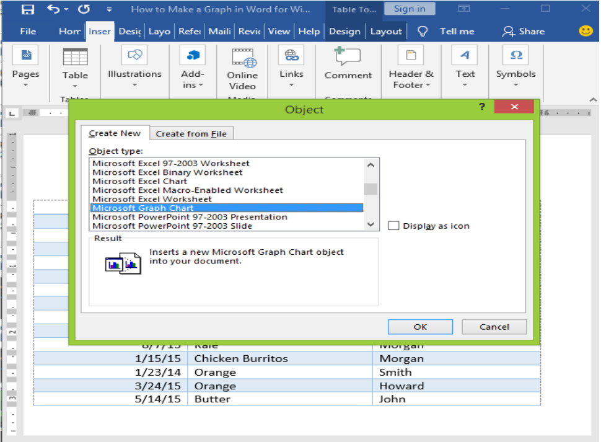601x442 pixels.
Task: Click the Cancel button
Action: pos(494,327)
